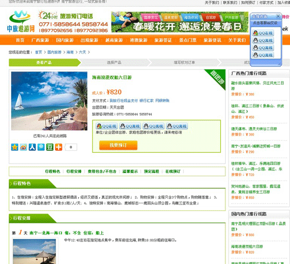Click the yellow star favorites share icon

click(x=15, y=147)
